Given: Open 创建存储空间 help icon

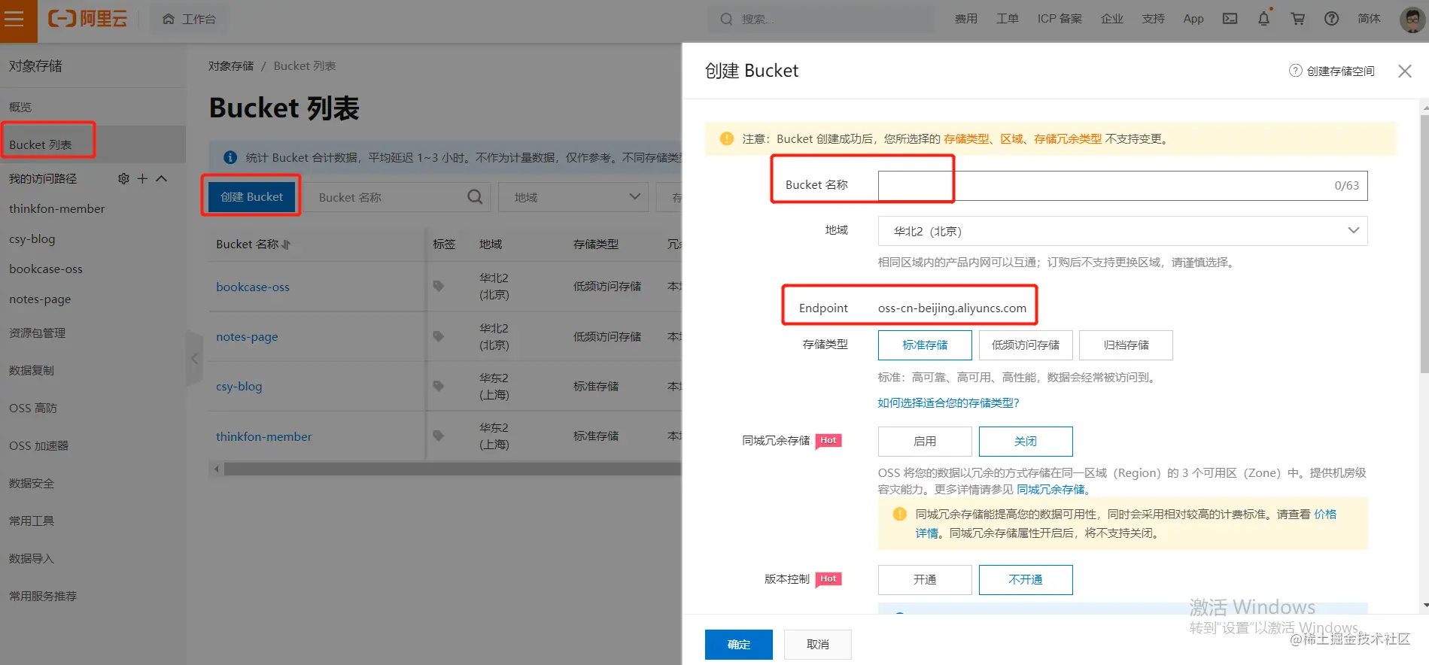Looking at the screenshot, I should tap(1295, 71).
